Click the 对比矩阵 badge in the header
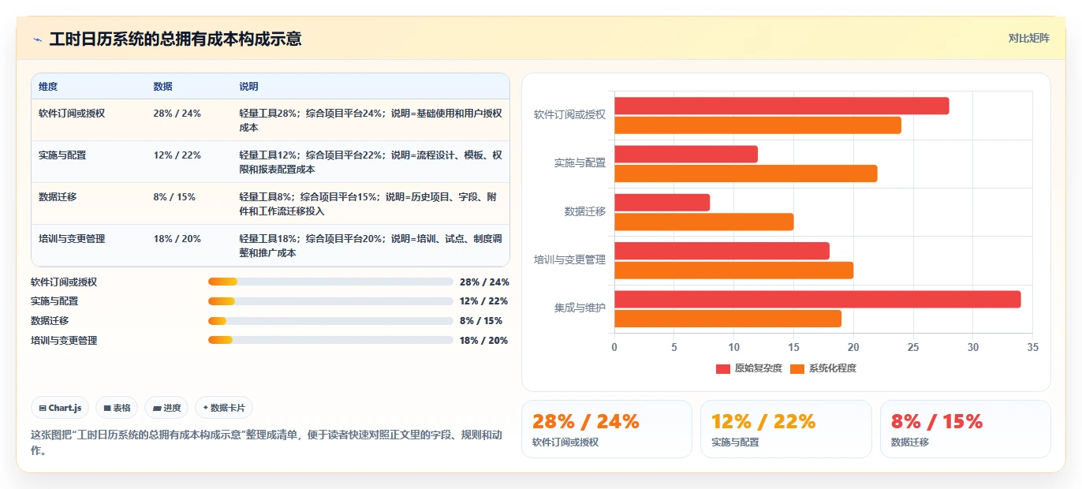The image size is (1082, 489). click(1028, 38)
